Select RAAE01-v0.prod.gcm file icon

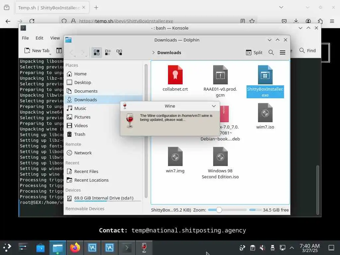220,75
